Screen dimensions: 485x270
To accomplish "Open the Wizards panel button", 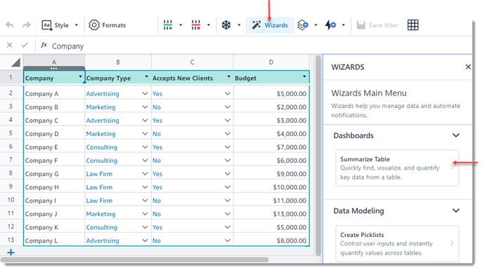I will click(270, 25).
